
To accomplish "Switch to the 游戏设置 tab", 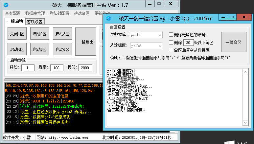I will [35, 22].
